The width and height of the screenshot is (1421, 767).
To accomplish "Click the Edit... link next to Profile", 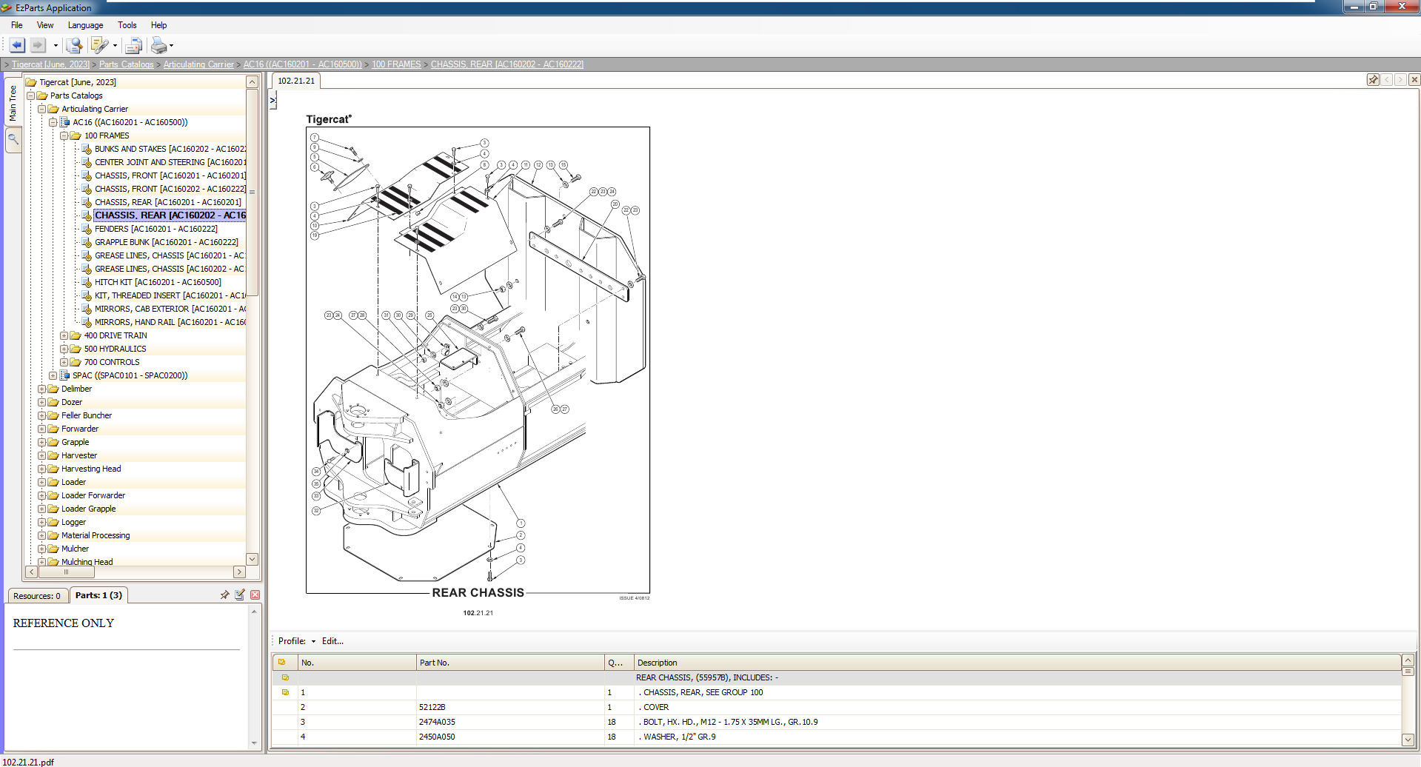I will tap(332, 641).
